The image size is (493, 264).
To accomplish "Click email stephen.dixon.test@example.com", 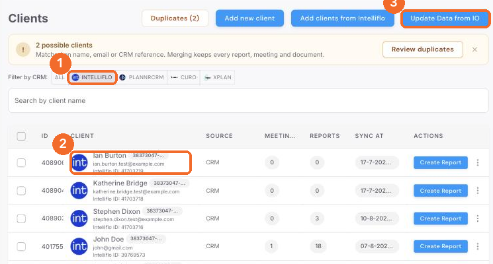I will [133, 220].
